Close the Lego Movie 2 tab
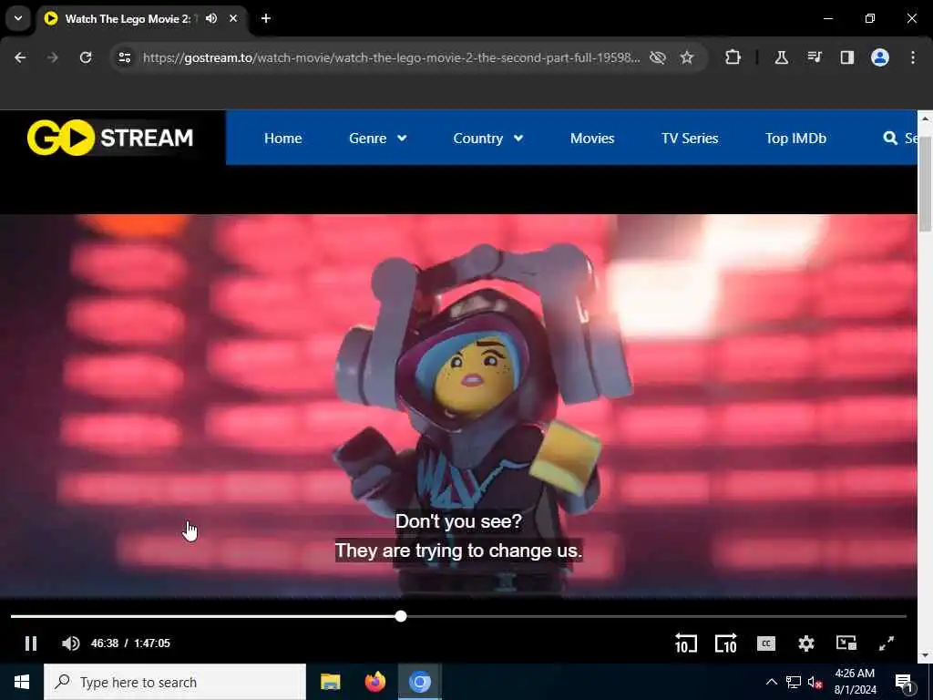 (x=233, y=18)
